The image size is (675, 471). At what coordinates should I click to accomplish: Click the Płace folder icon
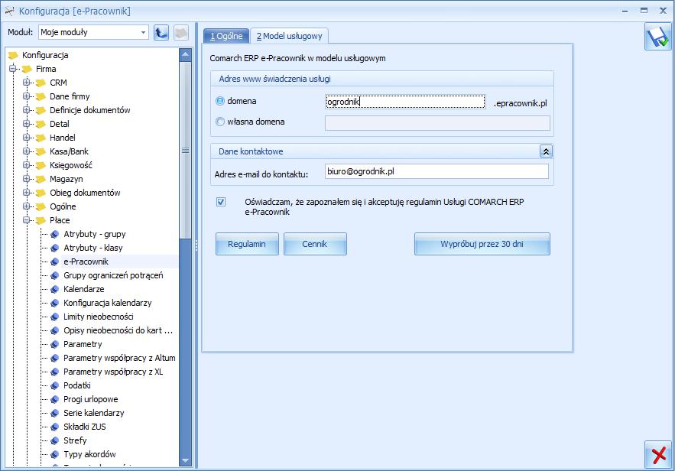[x=41, y=221]
